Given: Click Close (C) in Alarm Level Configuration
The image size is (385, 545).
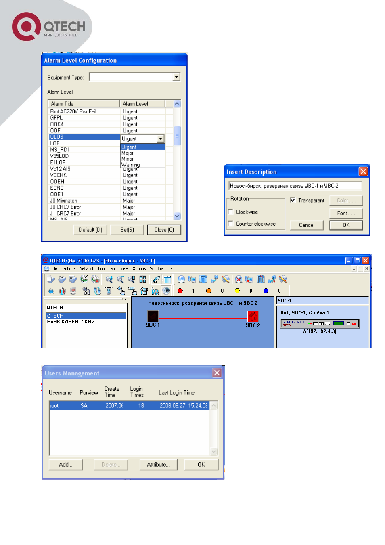Looking at the screenshot, I should click(x=164, y=230).
